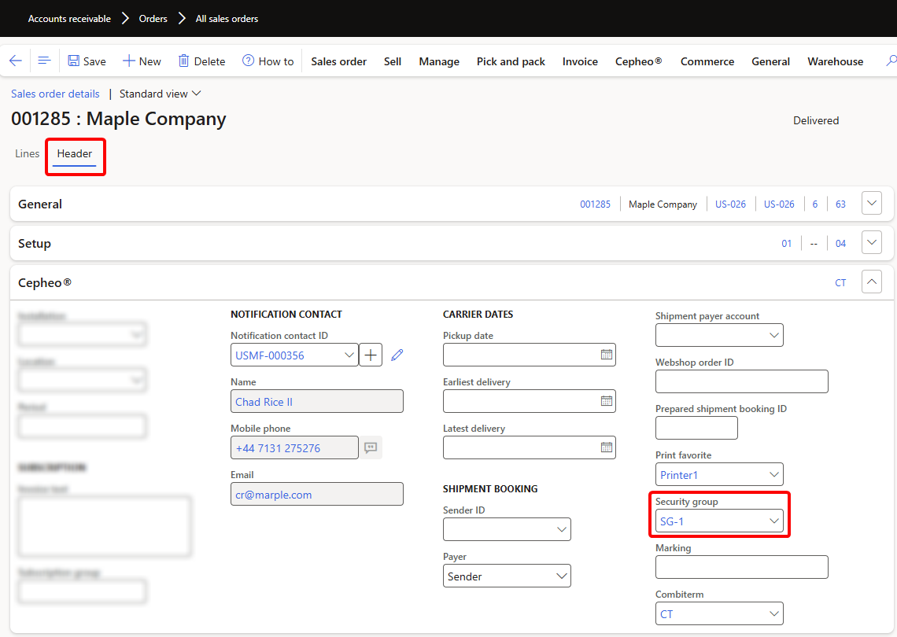897x637 pixels.
Task: Click SMS message icon beside mobile phone
Action: click(371, 448)
